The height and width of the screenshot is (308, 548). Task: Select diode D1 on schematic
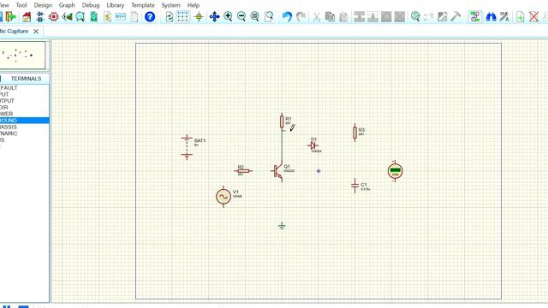point(313,145)
